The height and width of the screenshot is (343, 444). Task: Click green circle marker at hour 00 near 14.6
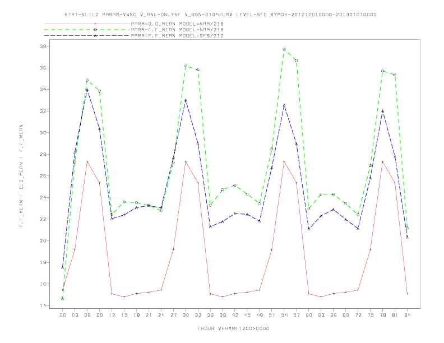point(63,299)
